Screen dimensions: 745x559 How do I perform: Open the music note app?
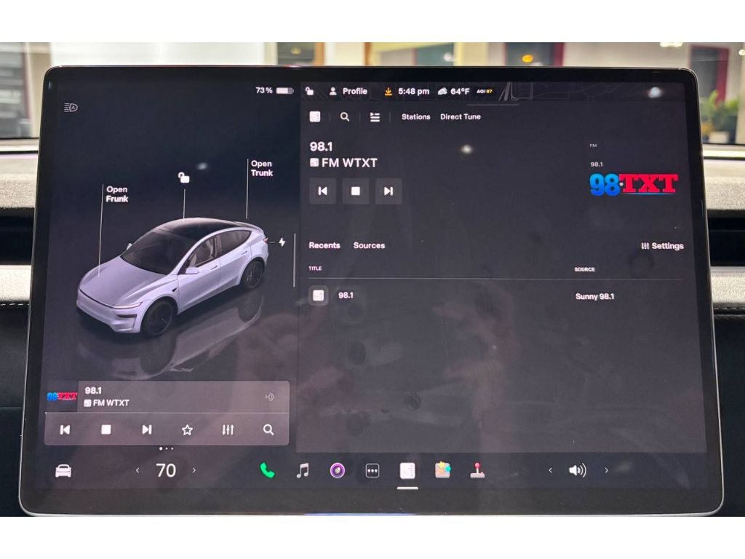[x=303, y=471]
